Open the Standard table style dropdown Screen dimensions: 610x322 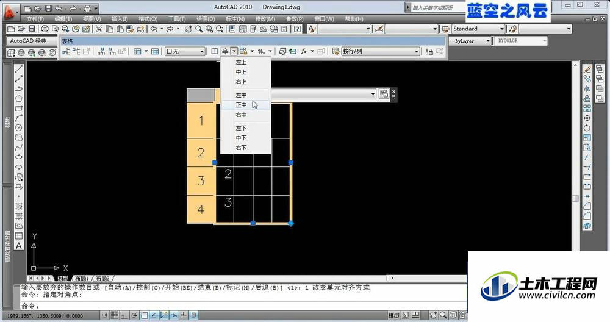pyautogui.click(x=478, y=29)
